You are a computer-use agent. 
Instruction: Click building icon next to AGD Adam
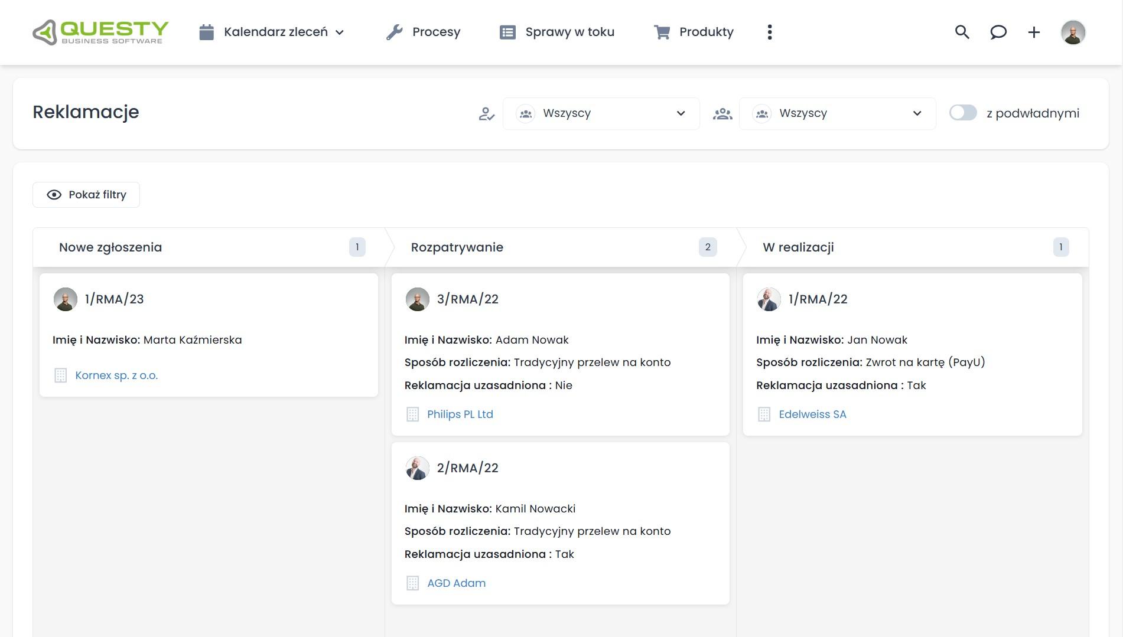(412, 583)
